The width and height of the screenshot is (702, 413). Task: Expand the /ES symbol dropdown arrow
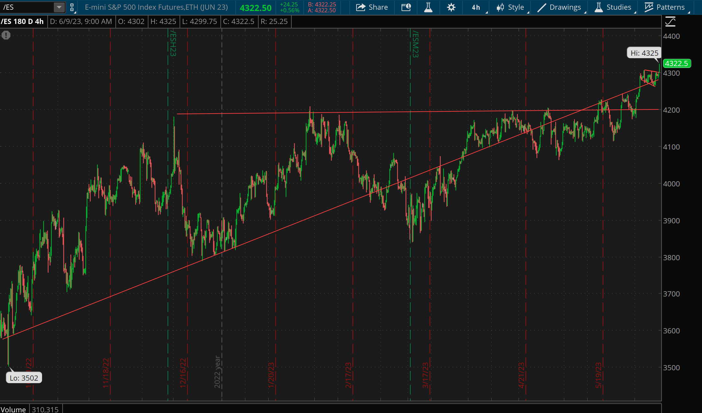[x=59, y=7]
